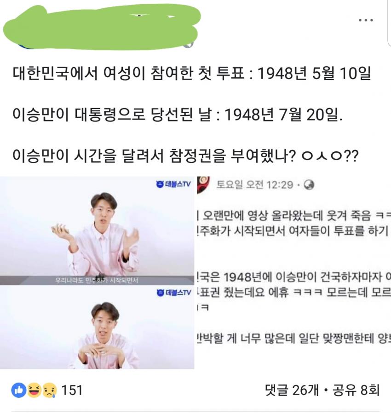
Task: Click the line about 이승만 대통령 당선 7월 20일
Action: pos(177,115)
